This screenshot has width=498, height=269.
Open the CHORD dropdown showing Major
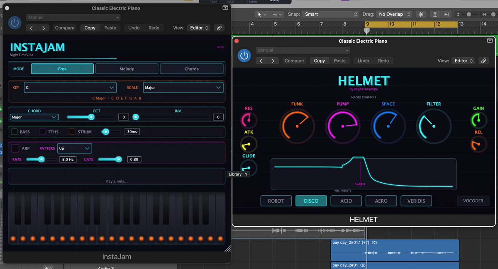tap(34, 117)
